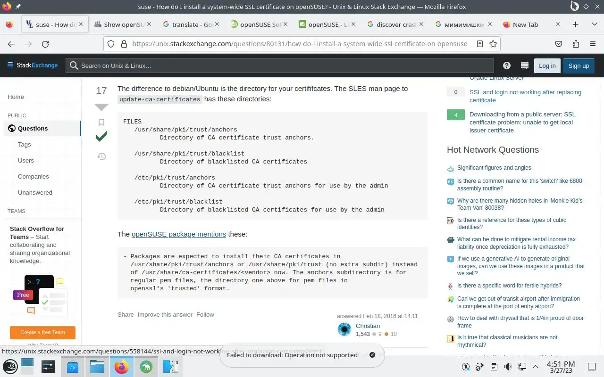Click Create a free Team button
This screenshot has height=377, width=604.
(x=42, y=332)
